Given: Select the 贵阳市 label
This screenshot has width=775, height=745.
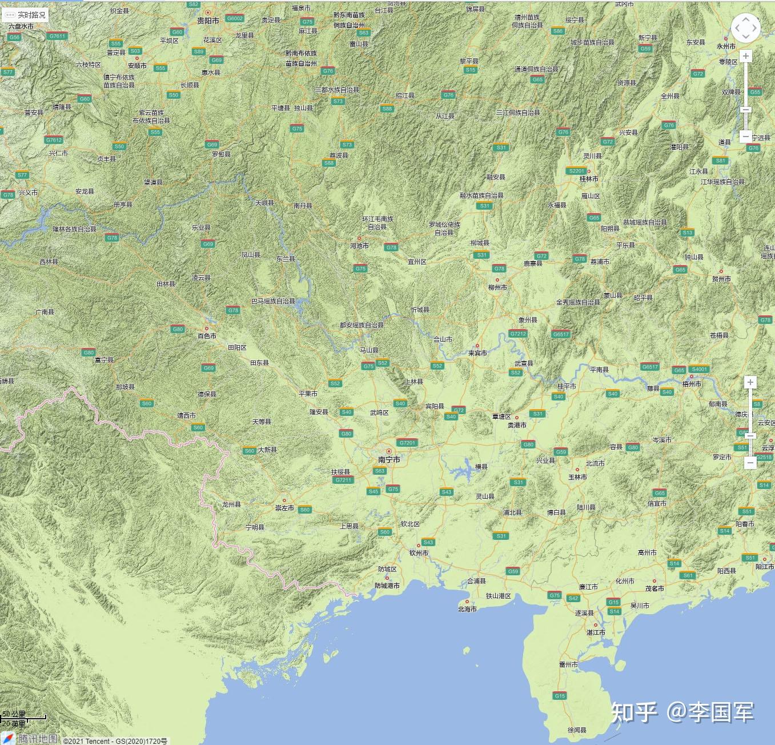Looking at the screenshot, I should [208, 21].
